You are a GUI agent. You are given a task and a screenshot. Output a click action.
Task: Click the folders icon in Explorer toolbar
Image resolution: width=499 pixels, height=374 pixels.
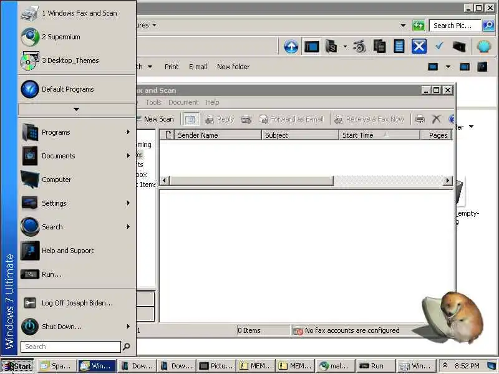point(331,47)
